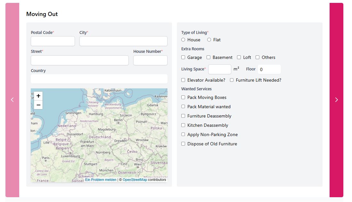The image size is (352, 202).
Task: Go to next step using right arrow
Action: pyautogui.click(x=336, y=100)
